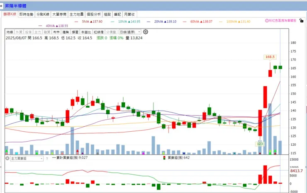Click the 180 price axis label
Image resolution: width=307 pixels, height=193 pixels.
click(293, 43)
